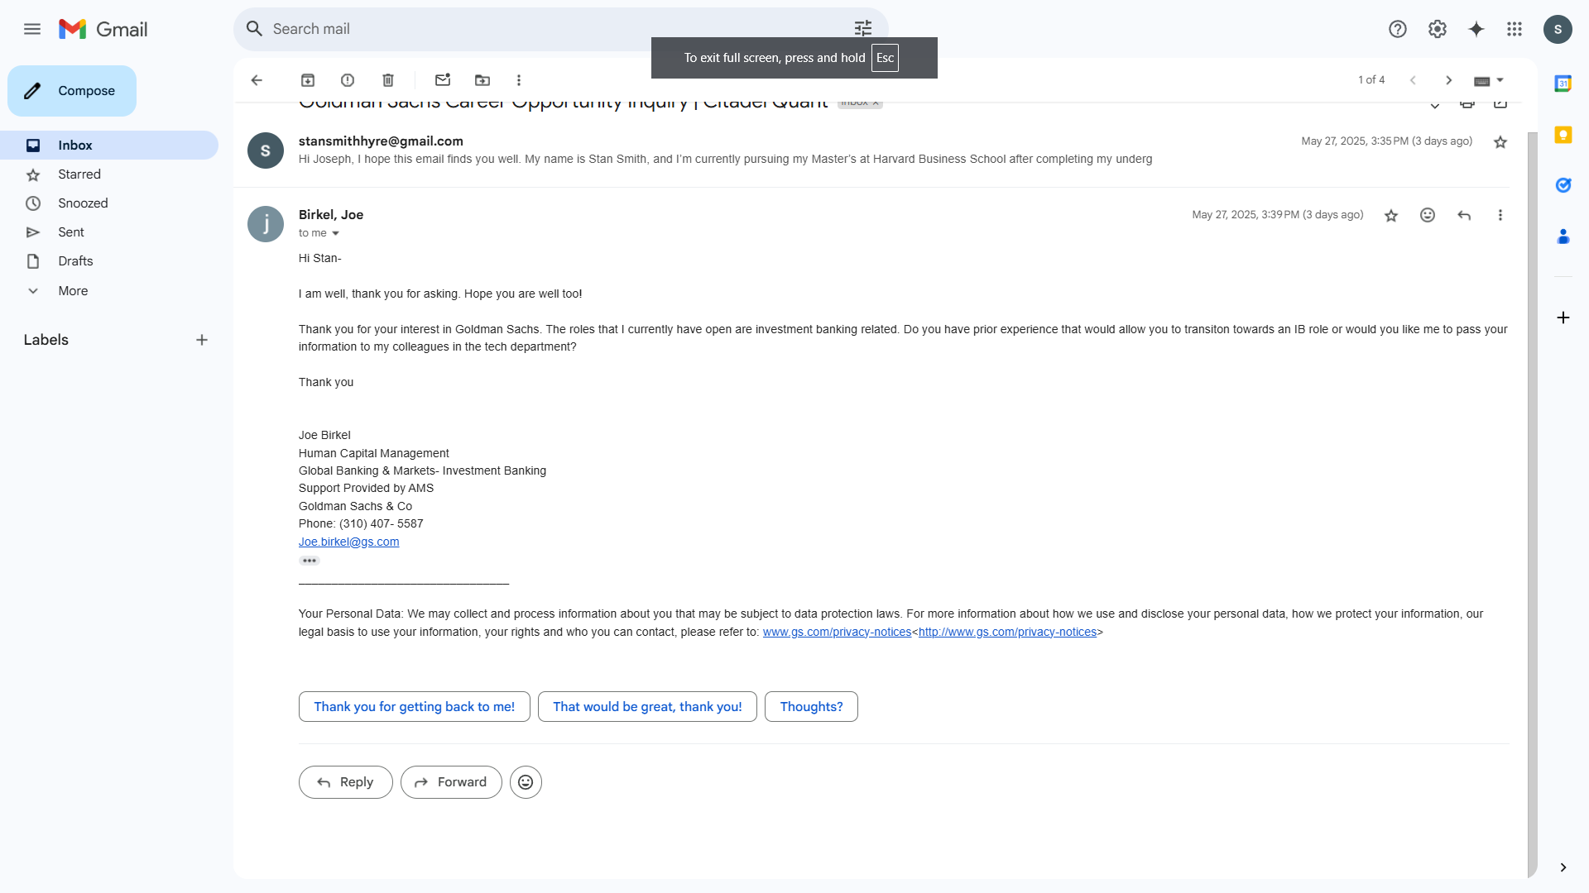Open Contacts side panel
1589x893 pixels.
pyautogui.click(x=1563, y=236)
